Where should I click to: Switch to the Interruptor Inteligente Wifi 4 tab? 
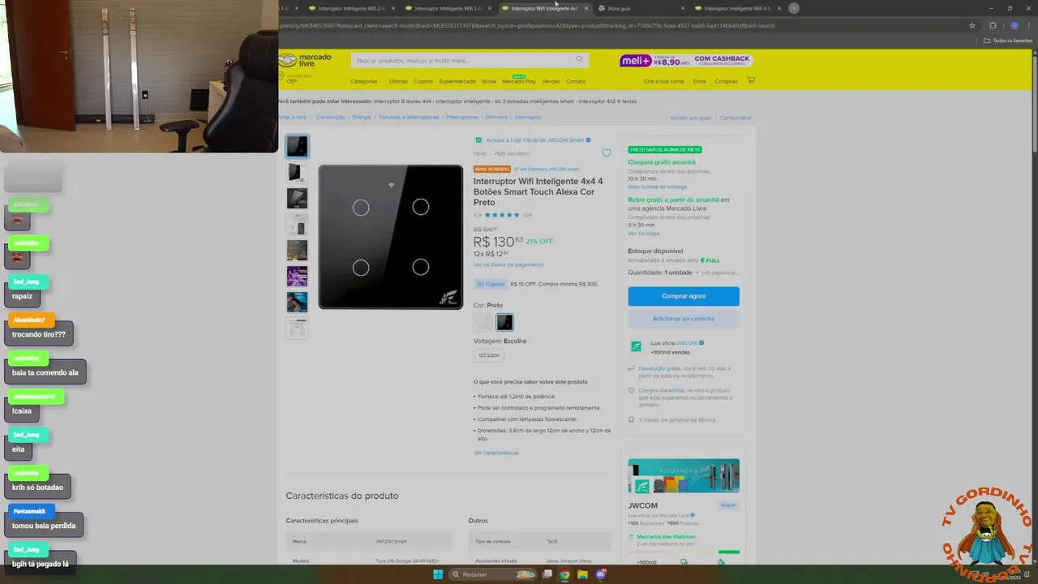tap(737, 8)
